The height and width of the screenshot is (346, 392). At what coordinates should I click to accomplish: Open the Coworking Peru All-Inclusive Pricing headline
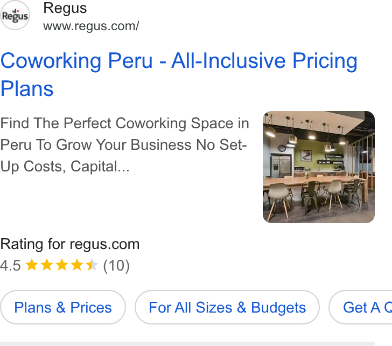179,74
